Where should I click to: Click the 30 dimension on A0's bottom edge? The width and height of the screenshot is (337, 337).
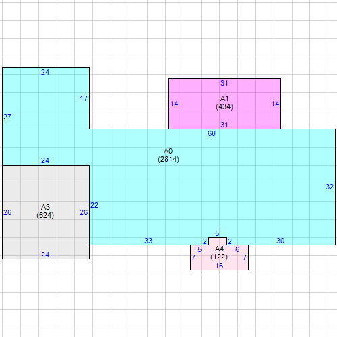[x=280, y=241]
